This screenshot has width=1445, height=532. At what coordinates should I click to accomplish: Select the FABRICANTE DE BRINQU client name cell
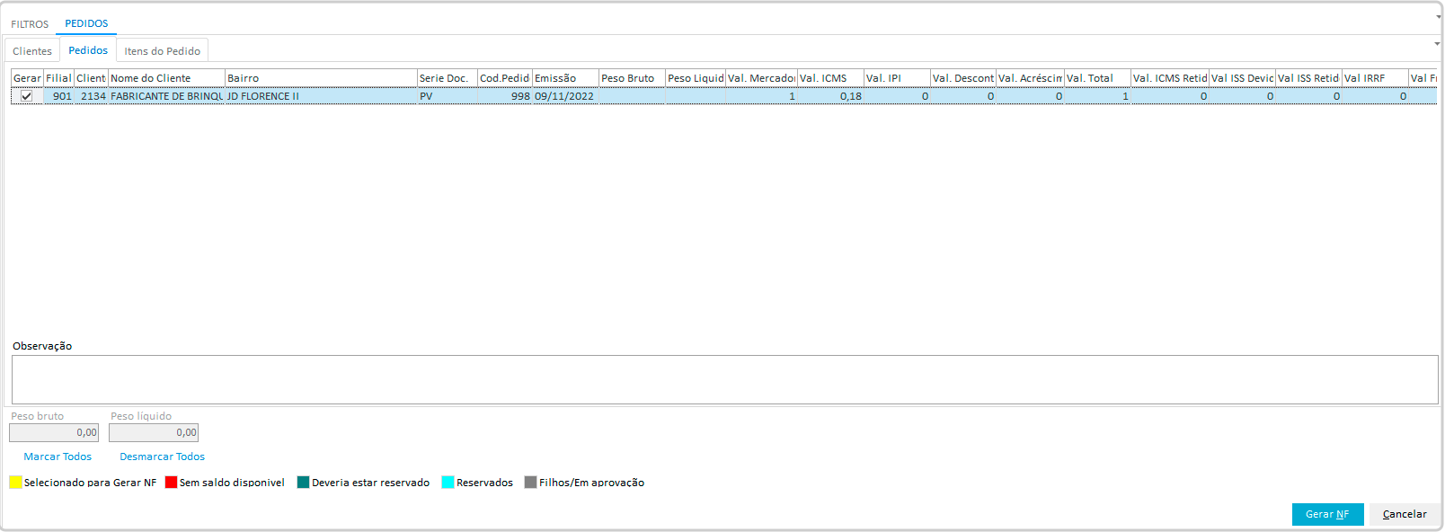click(166, 96)
